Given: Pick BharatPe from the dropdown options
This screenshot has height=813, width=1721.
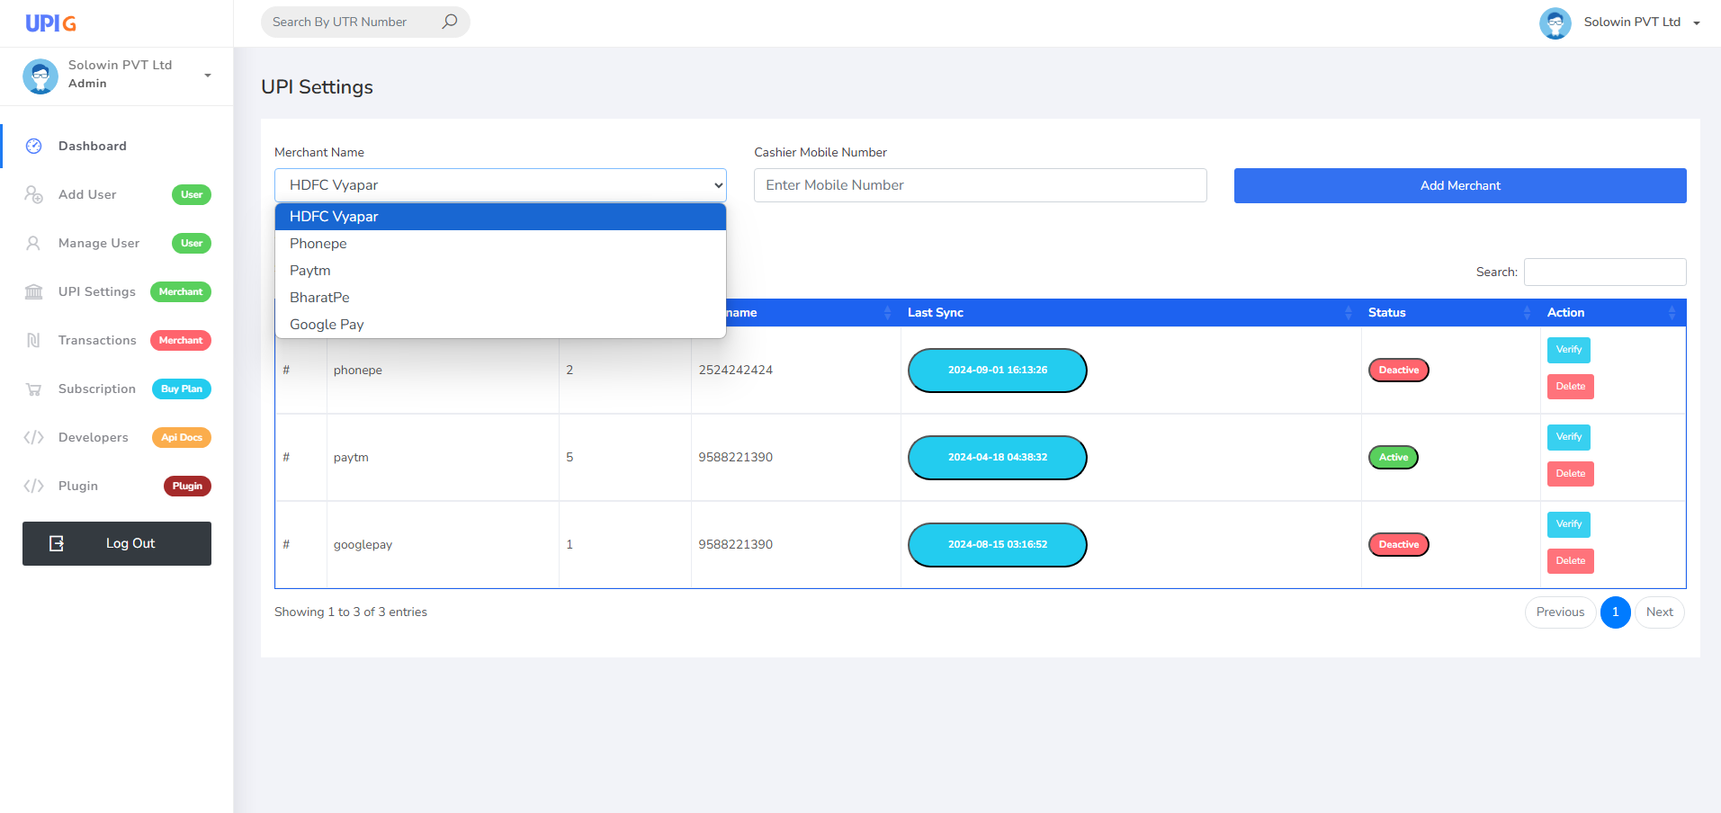Looking at the screenshot, I should click(x=500, y=298).
